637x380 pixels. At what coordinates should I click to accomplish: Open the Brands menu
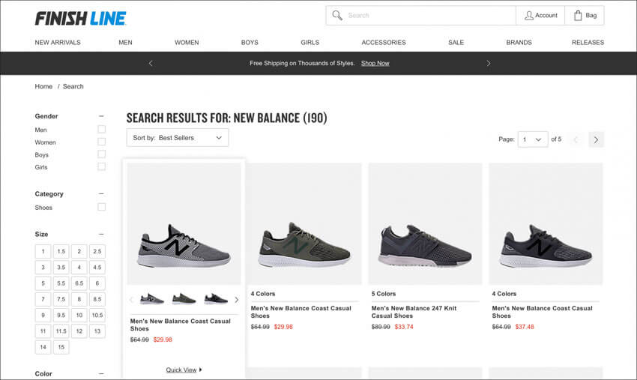(519, 42)
